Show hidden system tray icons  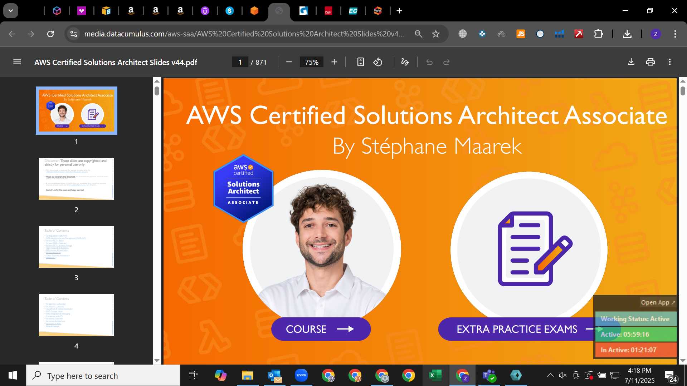point(550,375)
